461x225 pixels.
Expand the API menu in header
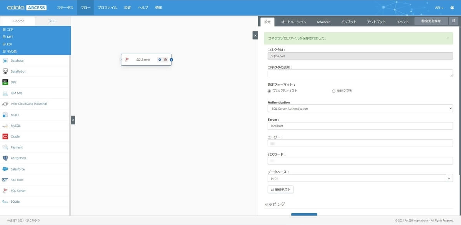(439, 8)
